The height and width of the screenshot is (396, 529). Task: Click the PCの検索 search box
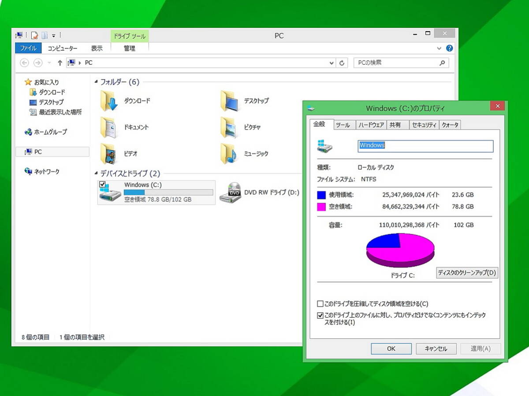click(401, 63)
